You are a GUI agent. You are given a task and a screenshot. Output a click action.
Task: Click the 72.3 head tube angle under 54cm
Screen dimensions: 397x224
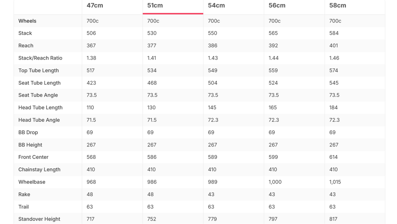213,120
